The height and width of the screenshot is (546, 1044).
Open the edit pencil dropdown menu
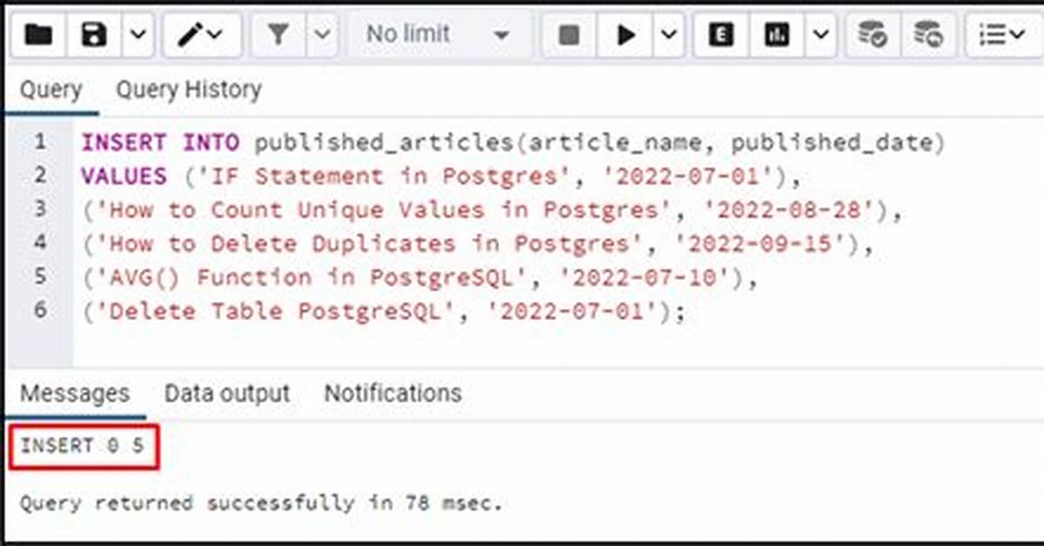tap(201, 35)
